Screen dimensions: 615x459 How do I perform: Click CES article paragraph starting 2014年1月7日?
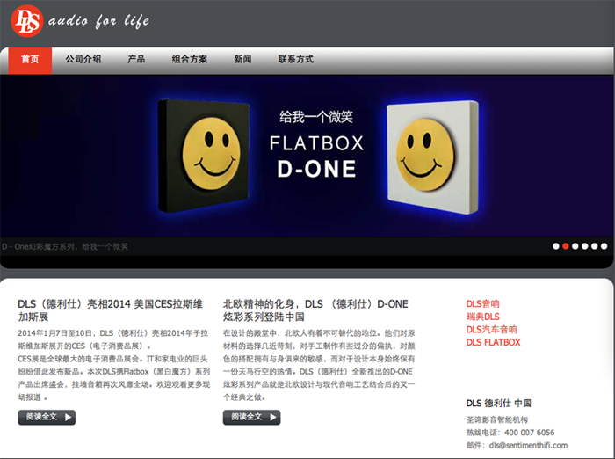pos(114,365)
